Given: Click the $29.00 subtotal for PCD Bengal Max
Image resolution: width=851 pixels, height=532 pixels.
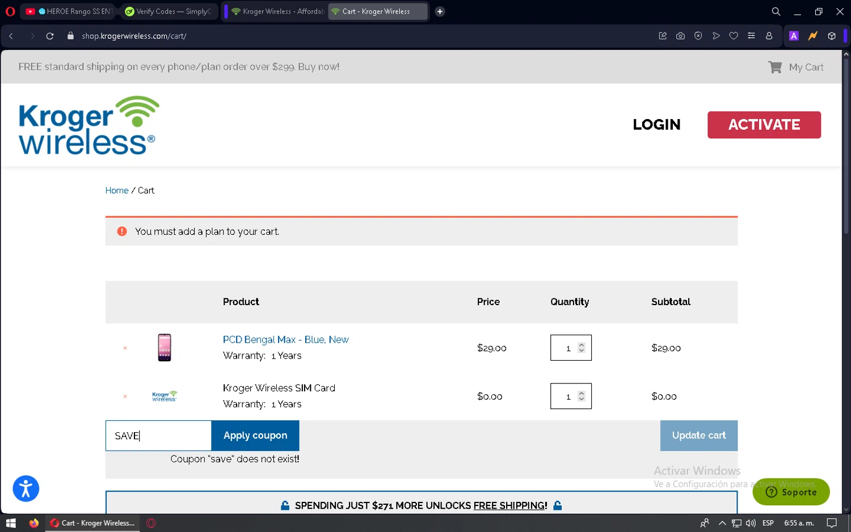Looking at the screenshot, I should coord(666,348).
